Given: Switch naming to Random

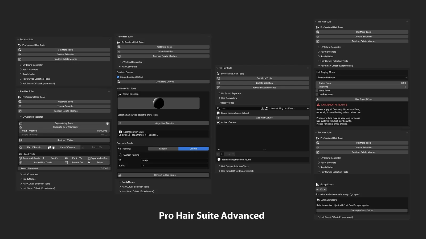Looking at the screenshot, I should (163, 149).
